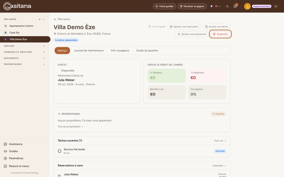Click the logout icon in header
Viewport: 284px width, 177px height.
(x=276, y=6)
